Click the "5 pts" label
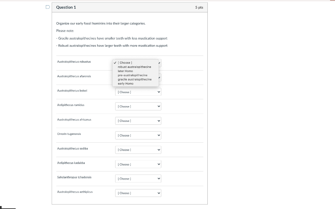The height and width of the screenshot is (209, 335). pos(199,7)
